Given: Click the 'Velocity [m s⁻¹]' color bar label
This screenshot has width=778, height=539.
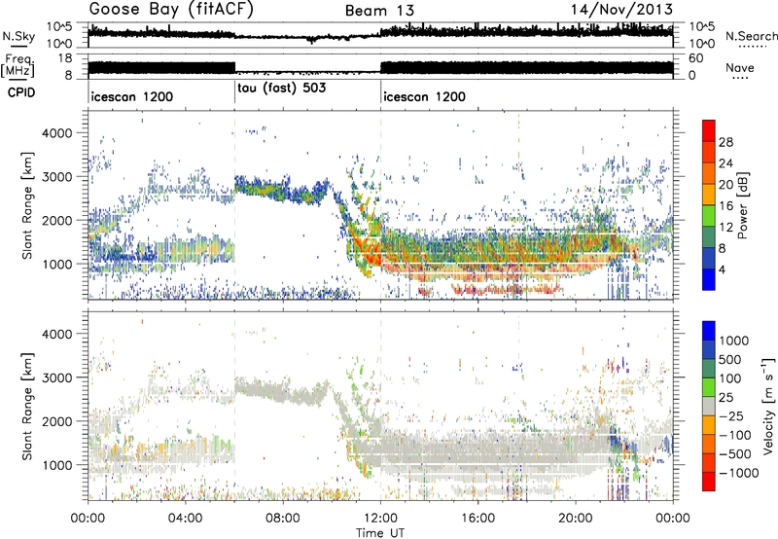Looking at the screenshot, I should [768, 406].
